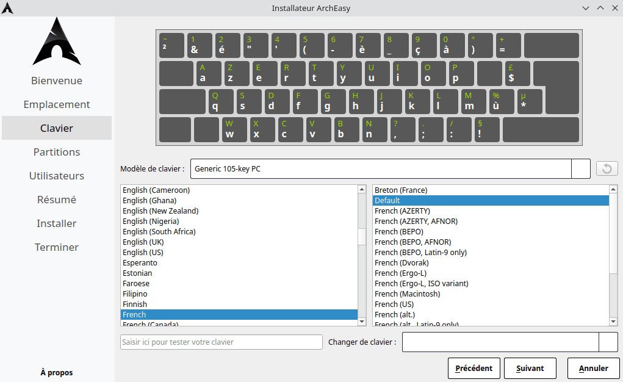Click the Précédent button
The width and height of the screenshot is (623, 382).
pyautogui.click(x=474, y=369)
